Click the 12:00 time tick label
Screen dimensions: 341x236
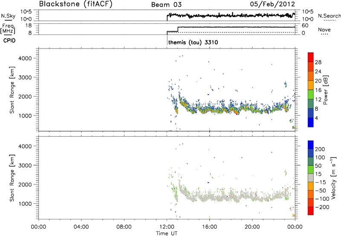[x=167, y=227]
